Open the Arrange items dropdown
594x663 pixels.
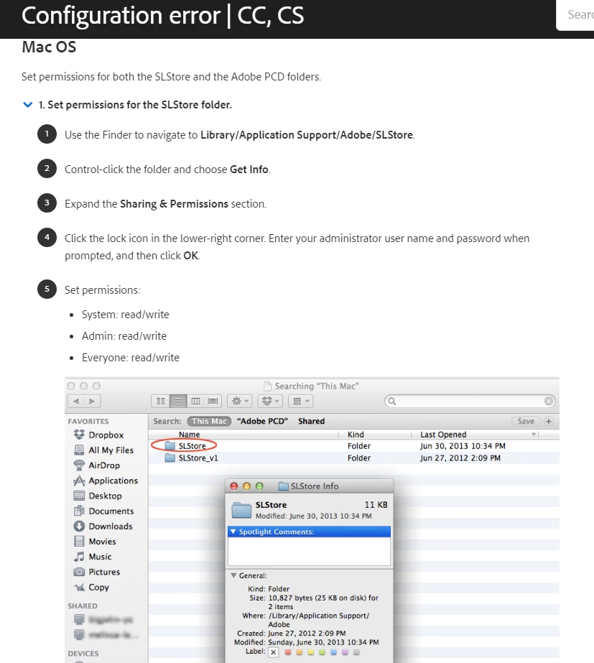[301, 402]
